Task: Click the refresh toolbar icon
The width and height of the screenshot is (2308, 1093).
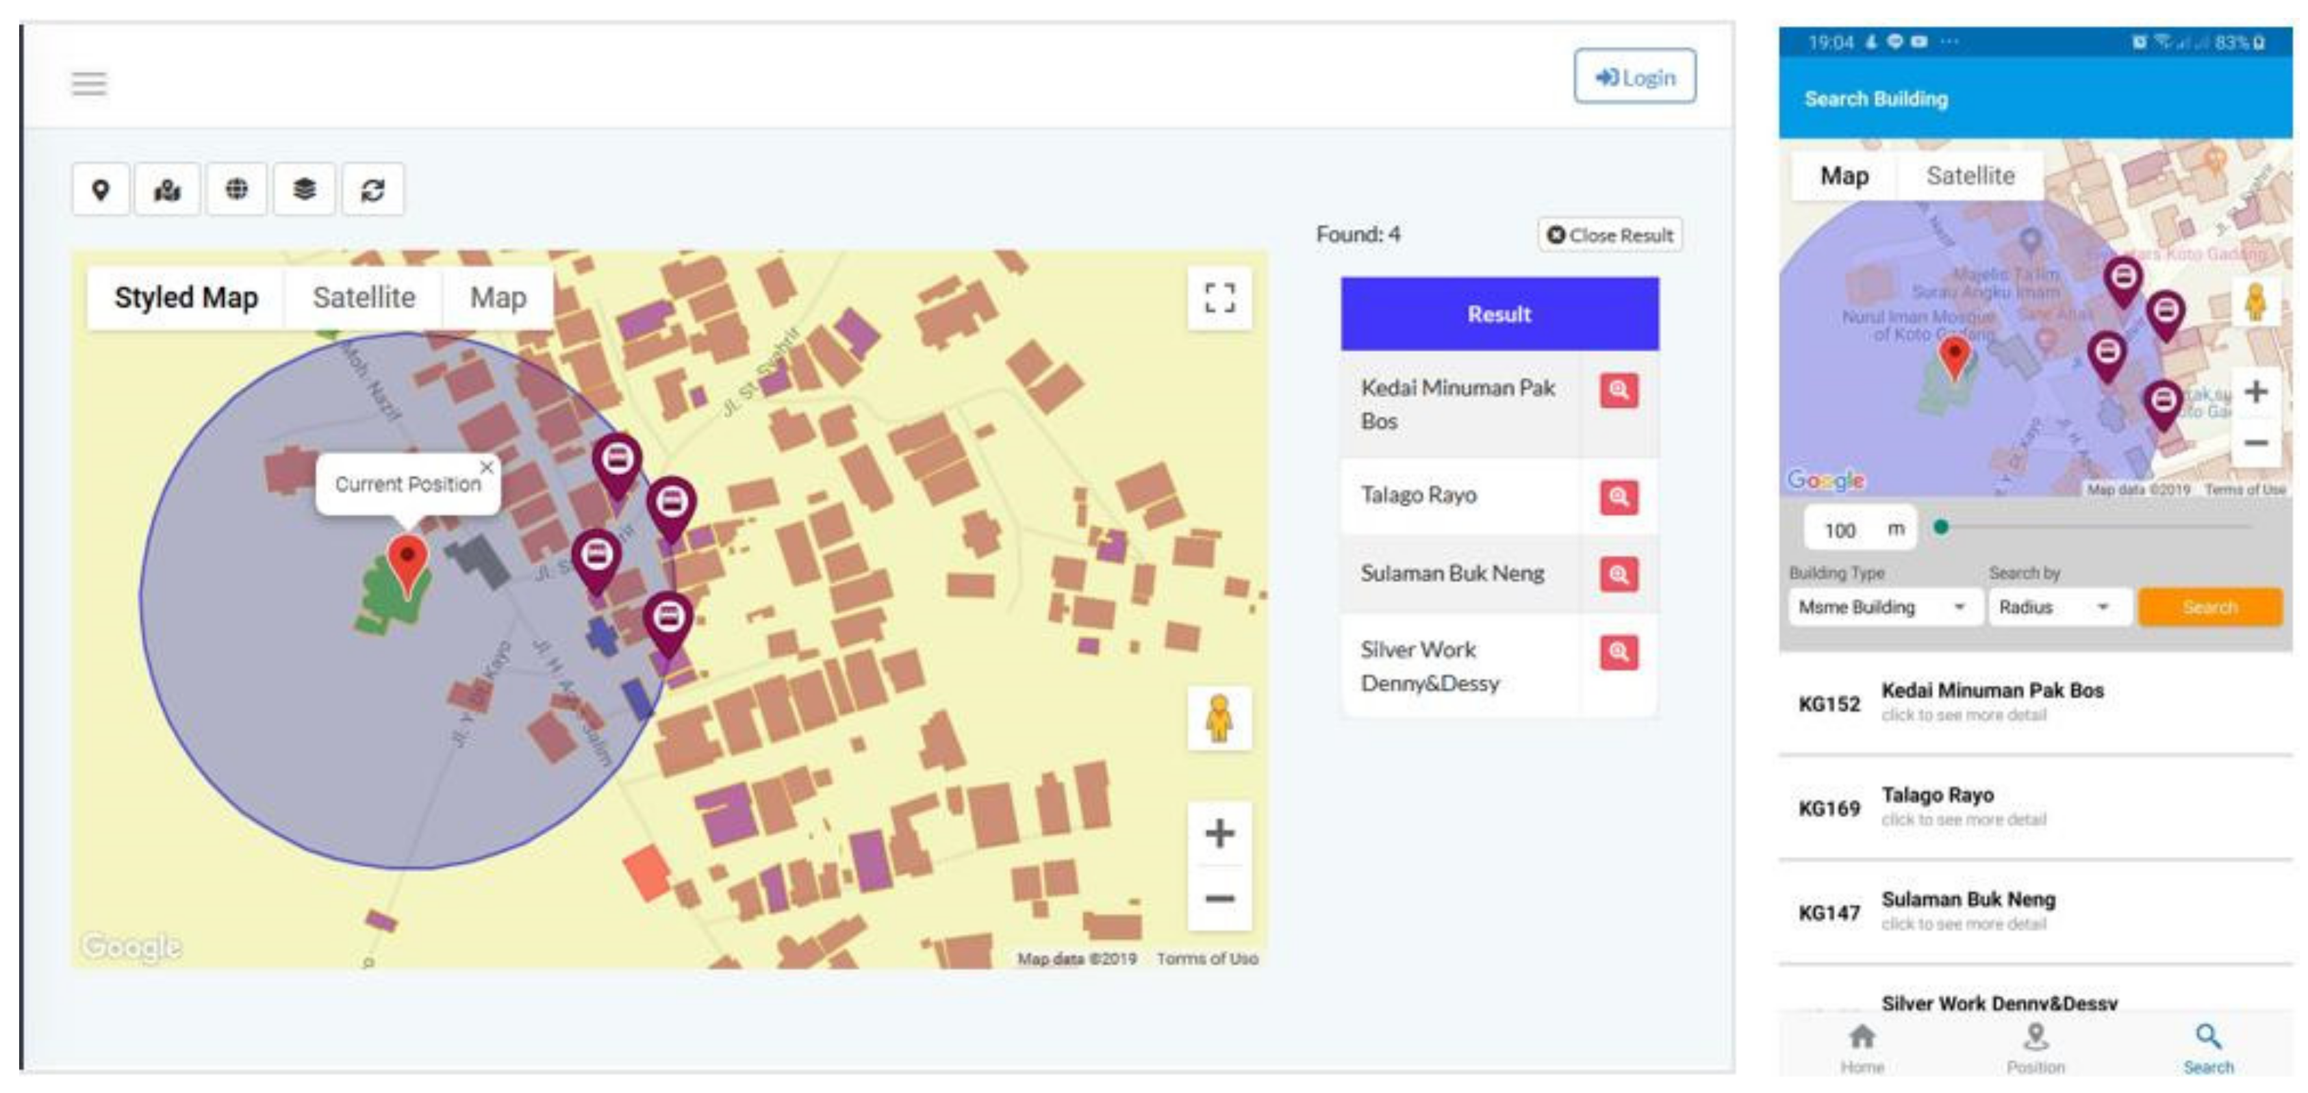Action: (x=372, y=189)
